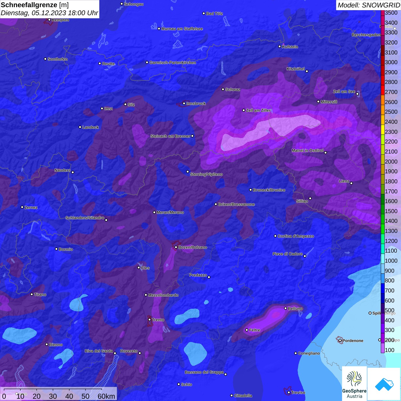This screenshot has height=401, width=401.
Task: Click the Meran/Merano label
Action: click(170, 212)
